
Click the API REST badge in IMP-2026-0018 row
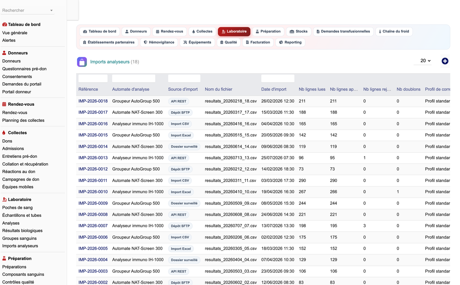click(179, 101)
